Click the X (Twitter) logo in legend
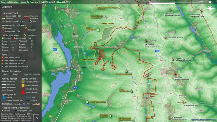Viewport: 217px width, 122px height. pyautogui.click(x=37, y=118)
